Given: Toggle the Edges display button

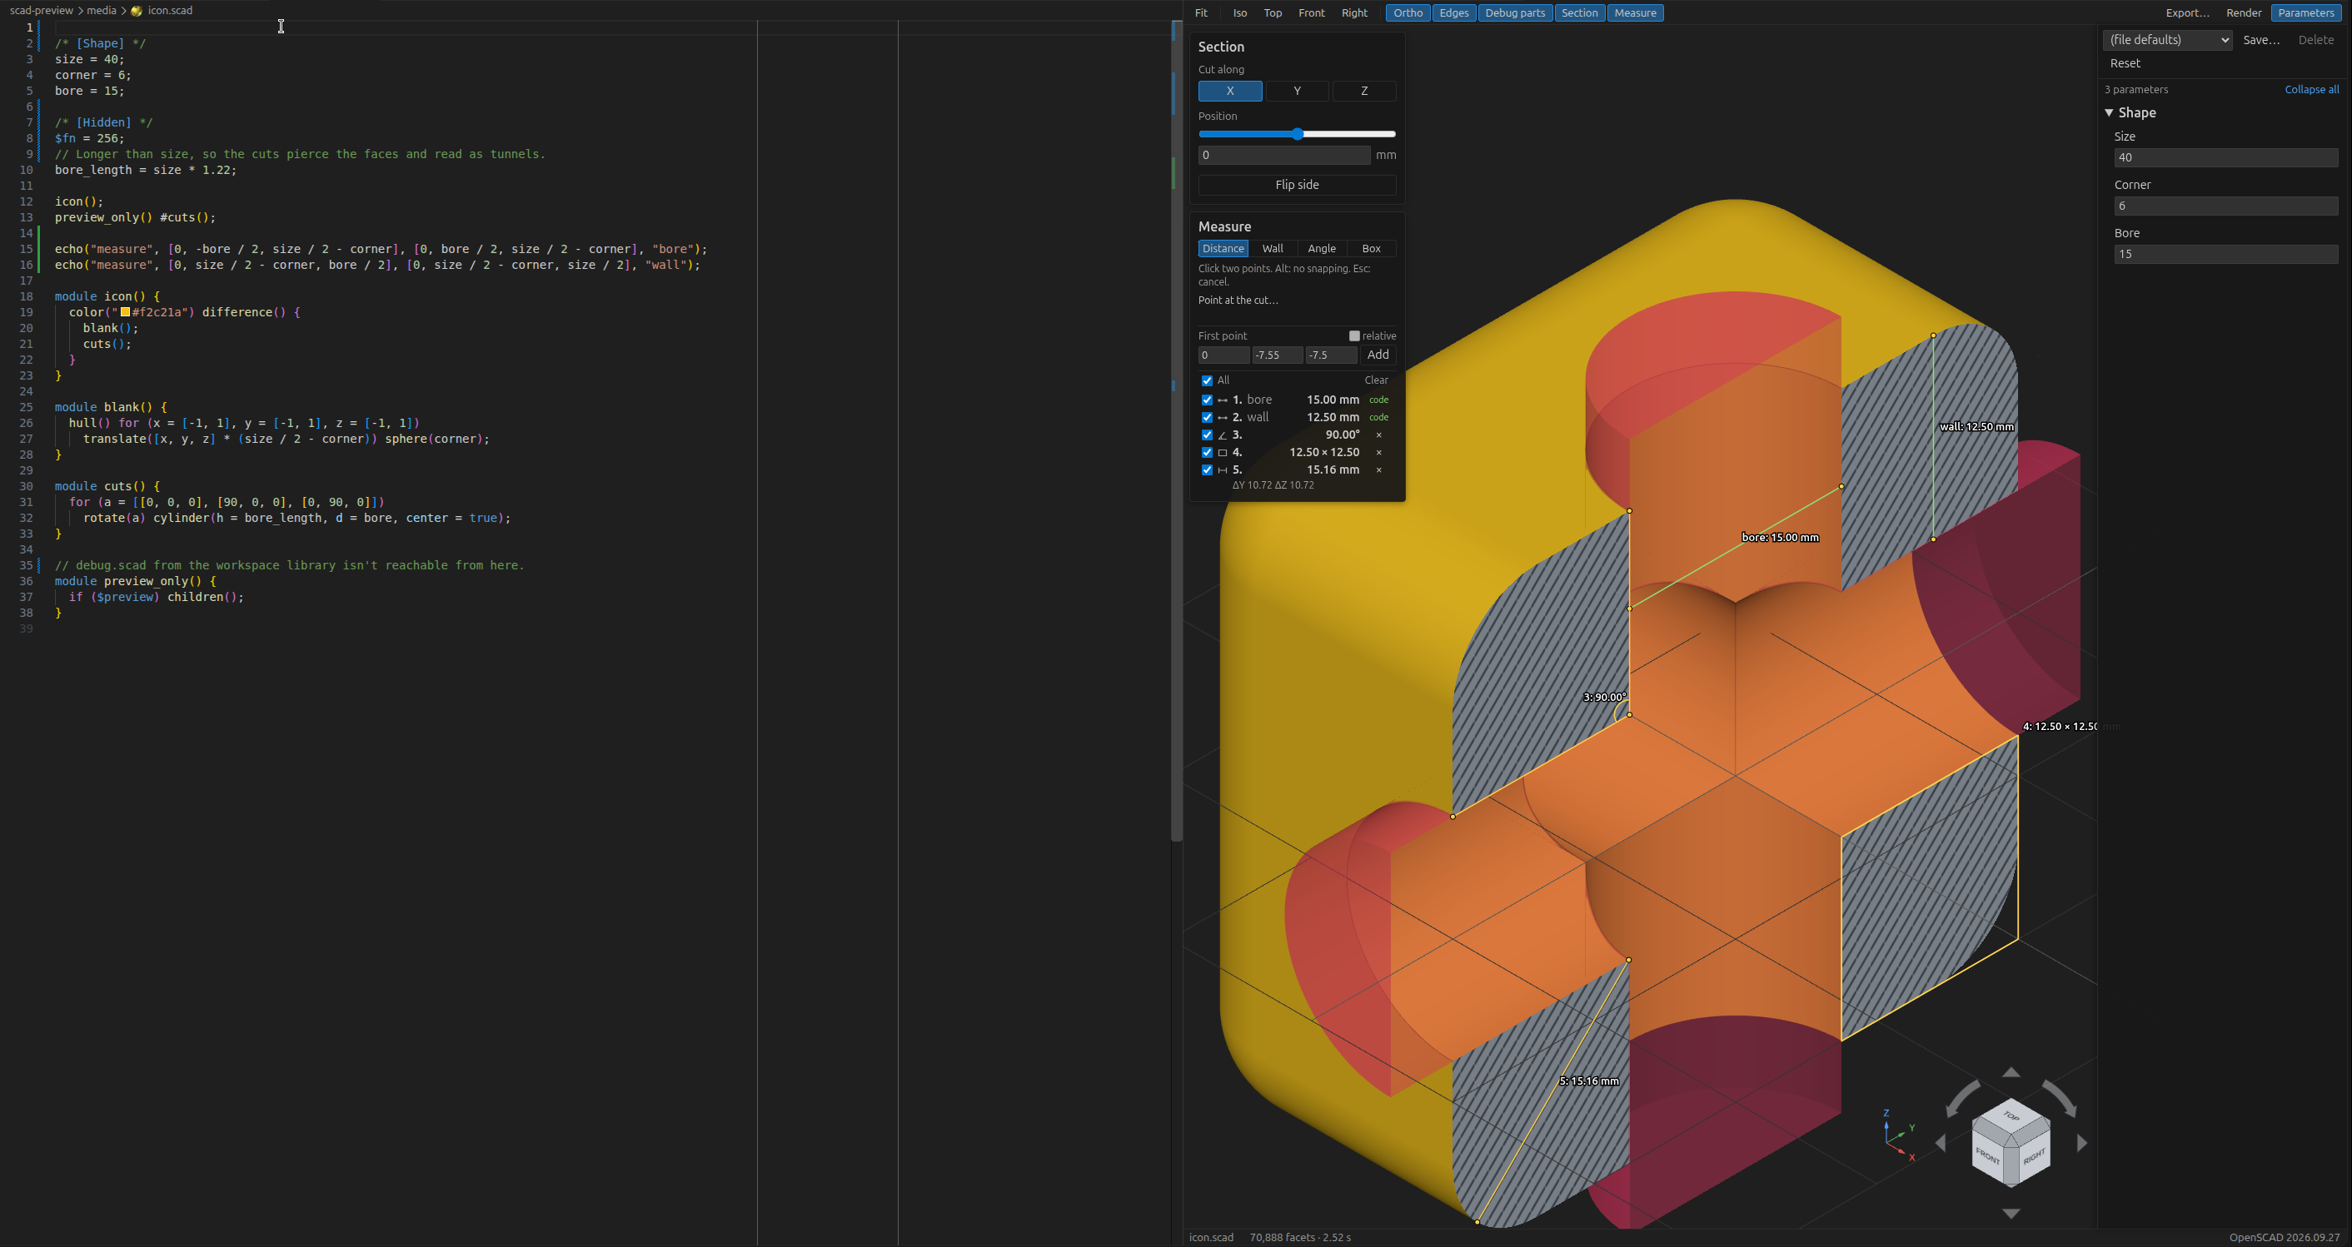Looking at the screenshot, I should point(1453,12).
